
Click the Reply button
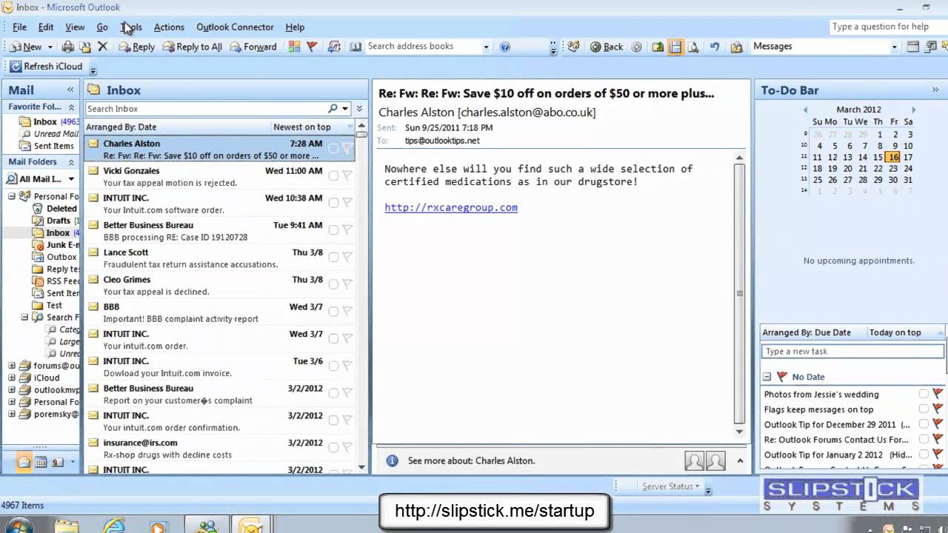[137, 47]
